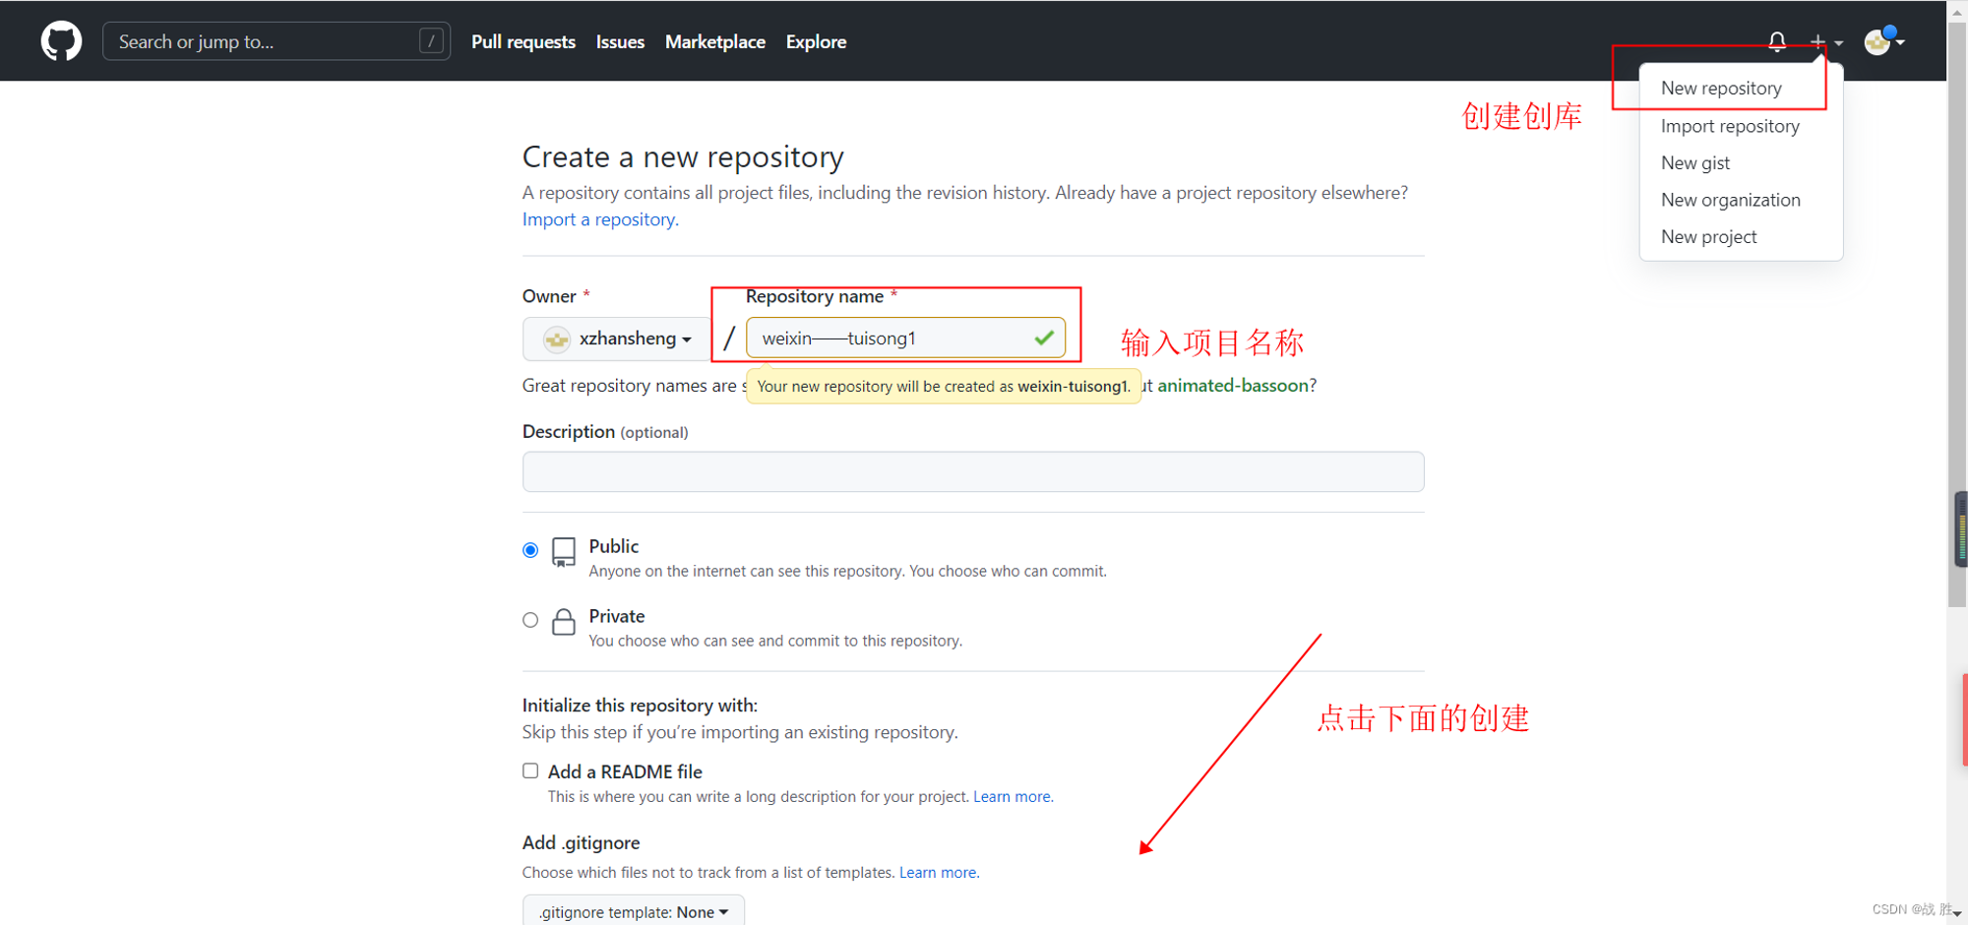Screen dimensions: 1968x925
Task: Follow the Import a repository link
Action: click(x=600, y=219)
